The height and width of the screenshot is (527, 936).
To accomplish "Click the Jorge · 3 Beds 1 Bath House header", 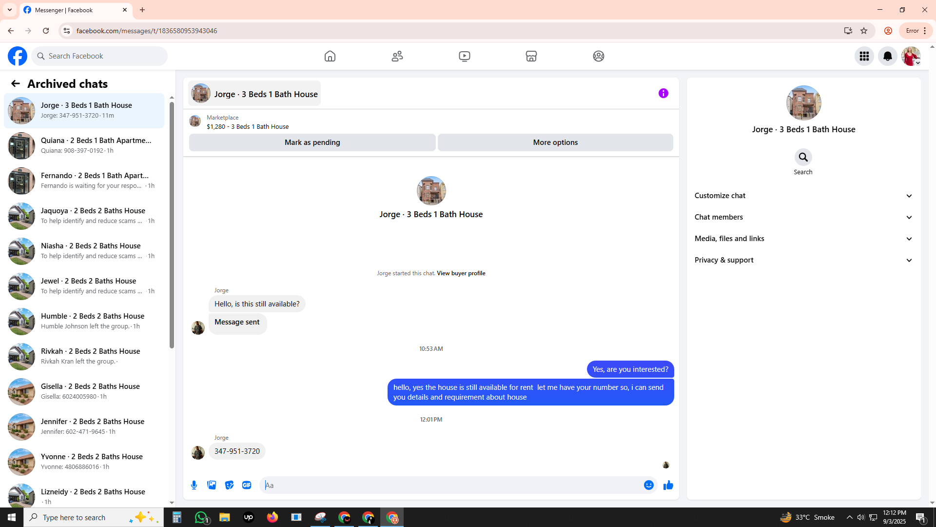I will tap(254, 94).
